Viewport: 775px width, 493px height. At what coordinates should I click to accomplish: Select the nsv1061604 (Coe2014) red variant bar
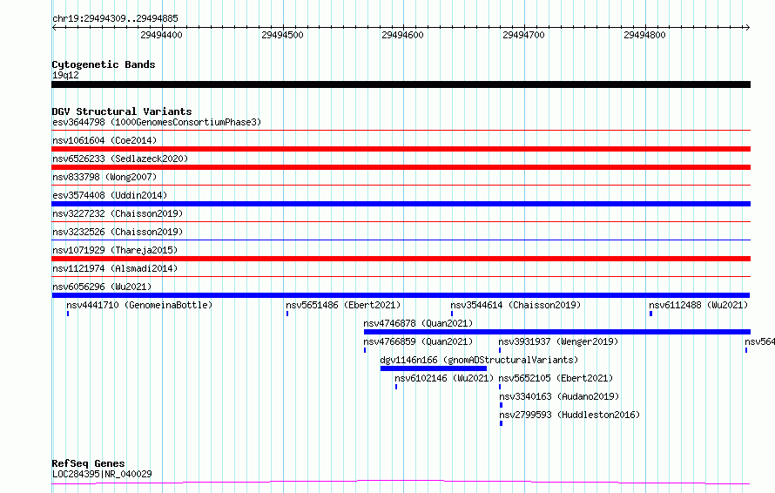tap(401, 149)
